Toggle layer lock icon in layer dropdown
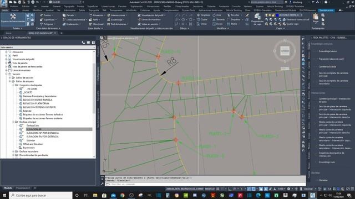 coord(273,15)
